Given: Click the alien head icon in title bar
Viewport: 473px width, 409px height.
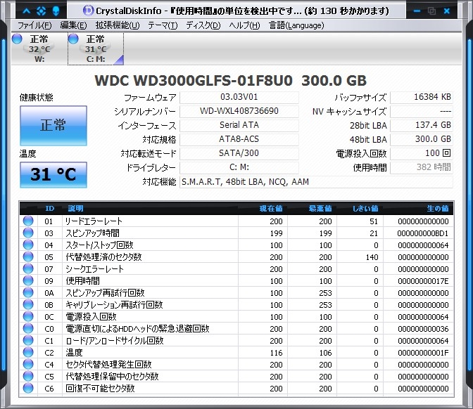Looking at the screenshot, I should pyautogui.click(x=56, y=11).
